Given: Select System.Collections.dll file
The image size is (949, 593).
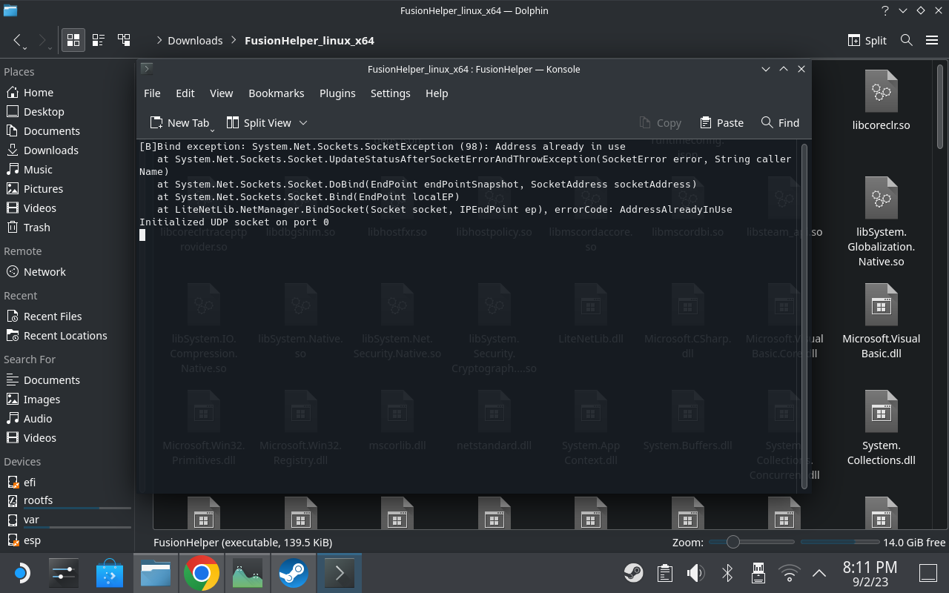Looking at the screenshot, I should (881, 428).
